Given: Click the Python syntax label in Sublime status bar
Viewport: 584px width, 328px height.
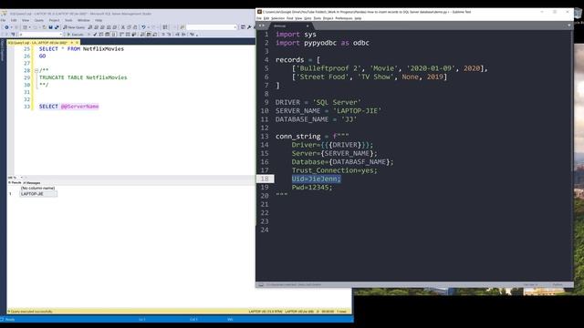Looking at the screenshot, I should [558, 284].
